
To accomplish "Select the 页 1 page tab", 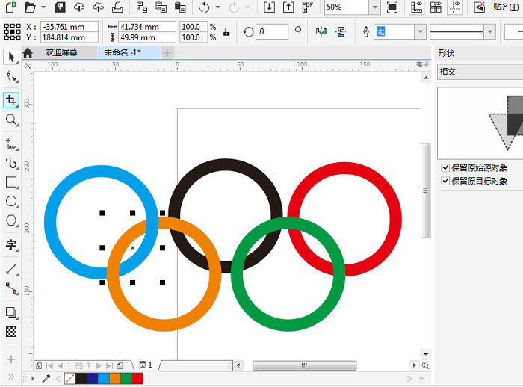I will tap(145, 365).
